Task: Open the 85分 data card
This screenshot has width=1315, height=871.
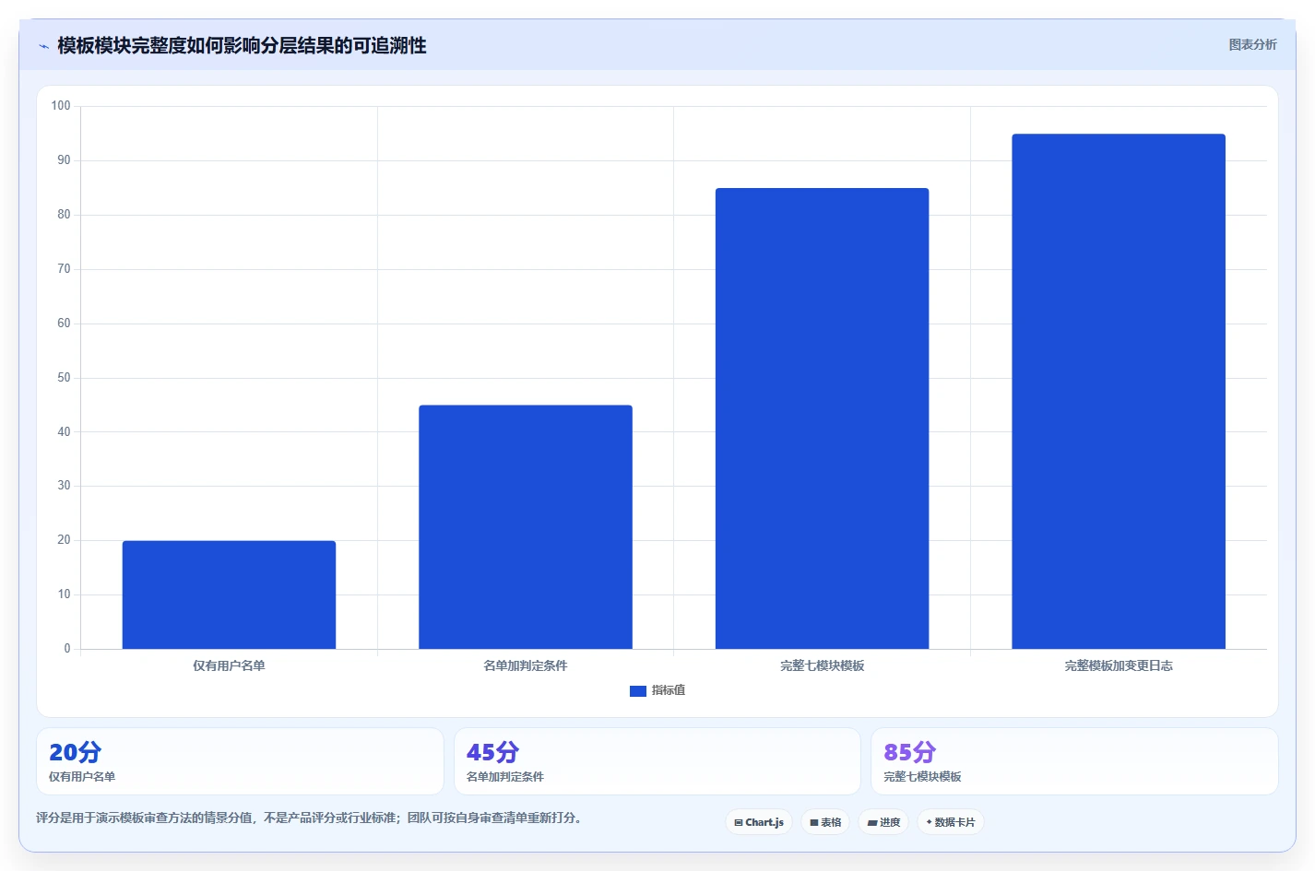Action: click(x=1074, y=761)
